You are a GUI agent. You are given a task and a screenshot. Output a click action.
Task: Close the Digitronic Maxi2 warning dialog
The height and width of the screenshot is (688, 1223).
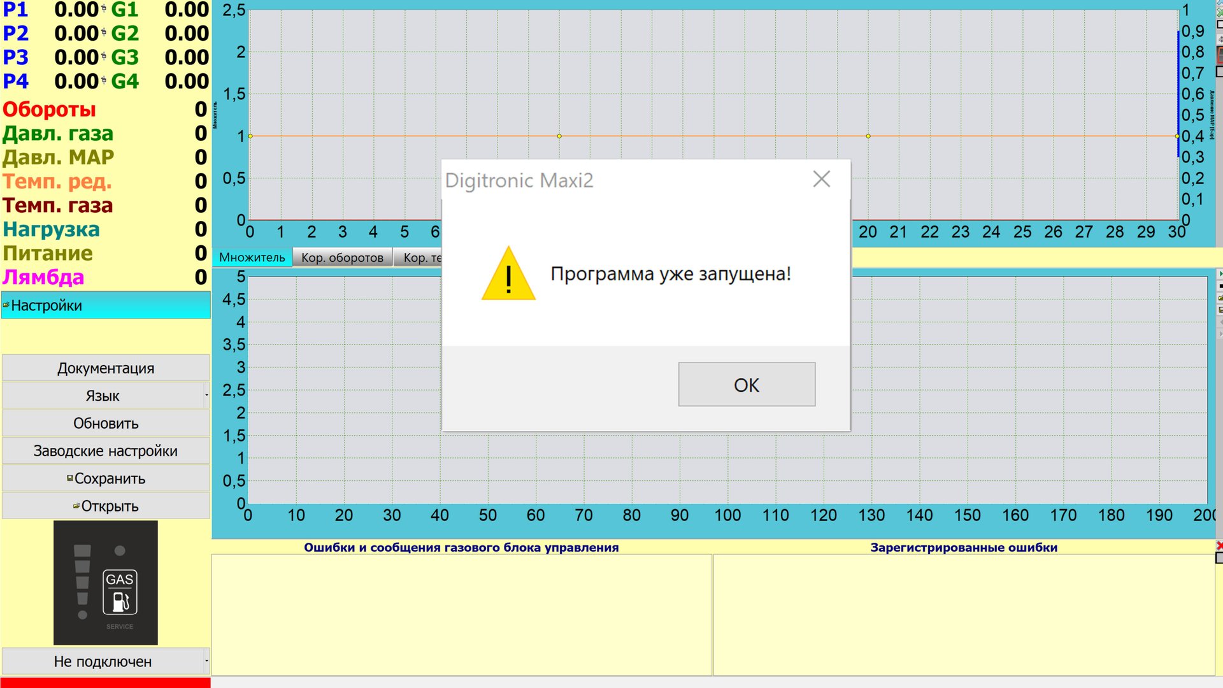[822, 179]
